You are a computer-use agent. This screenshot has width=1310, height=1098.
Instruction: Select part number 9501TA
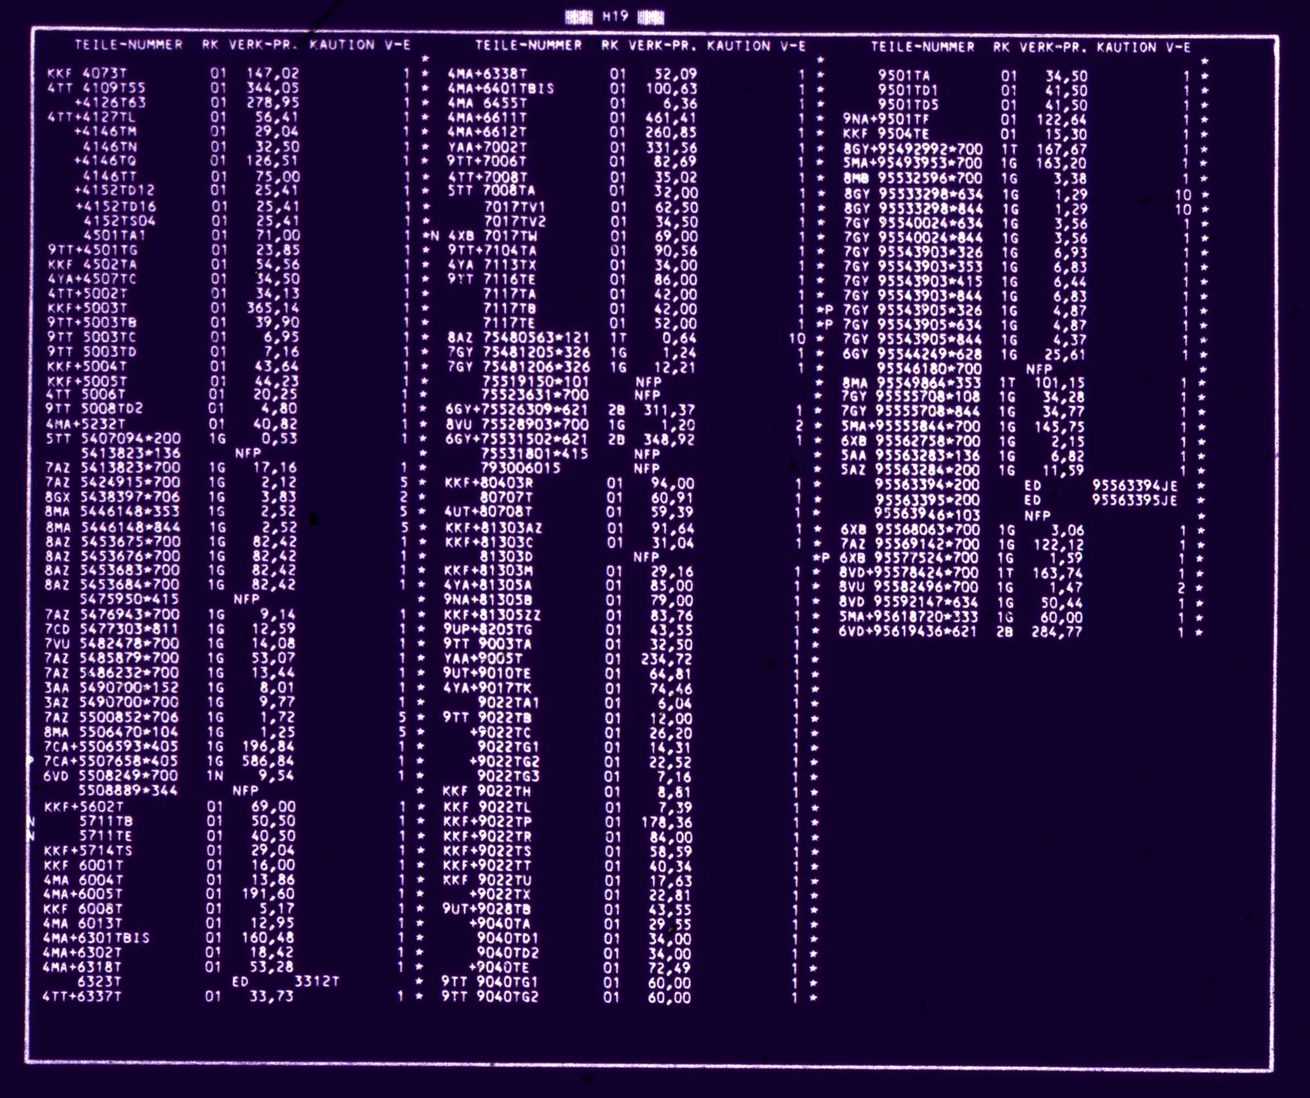tap(904, 76)
